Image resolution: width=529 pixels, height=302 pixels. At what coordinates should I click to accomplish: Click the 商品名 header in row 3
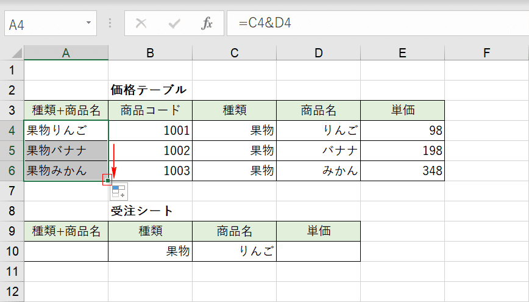pos(319,110)
